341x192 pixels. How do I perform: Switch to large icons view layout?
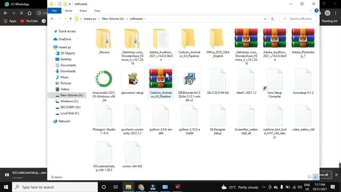[x=315, y=177]
